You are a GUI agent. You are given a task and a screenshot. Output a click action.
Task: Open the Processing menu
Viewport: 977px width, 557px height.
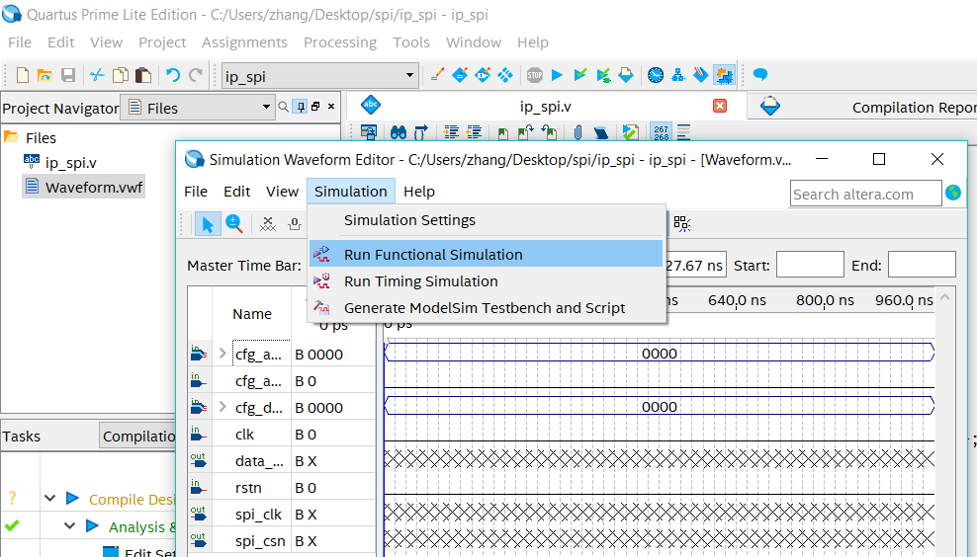click(340, 42)
